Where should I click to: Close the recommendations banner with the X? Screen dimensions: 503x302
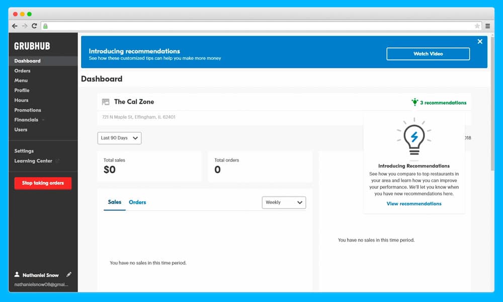[x=480, y=41]
